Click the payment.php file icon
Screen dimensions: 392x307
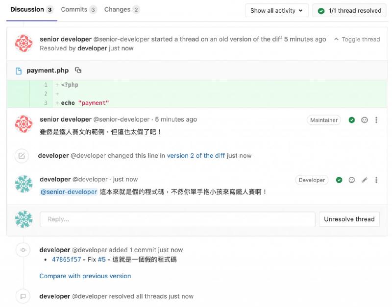[x=19, y=71]
